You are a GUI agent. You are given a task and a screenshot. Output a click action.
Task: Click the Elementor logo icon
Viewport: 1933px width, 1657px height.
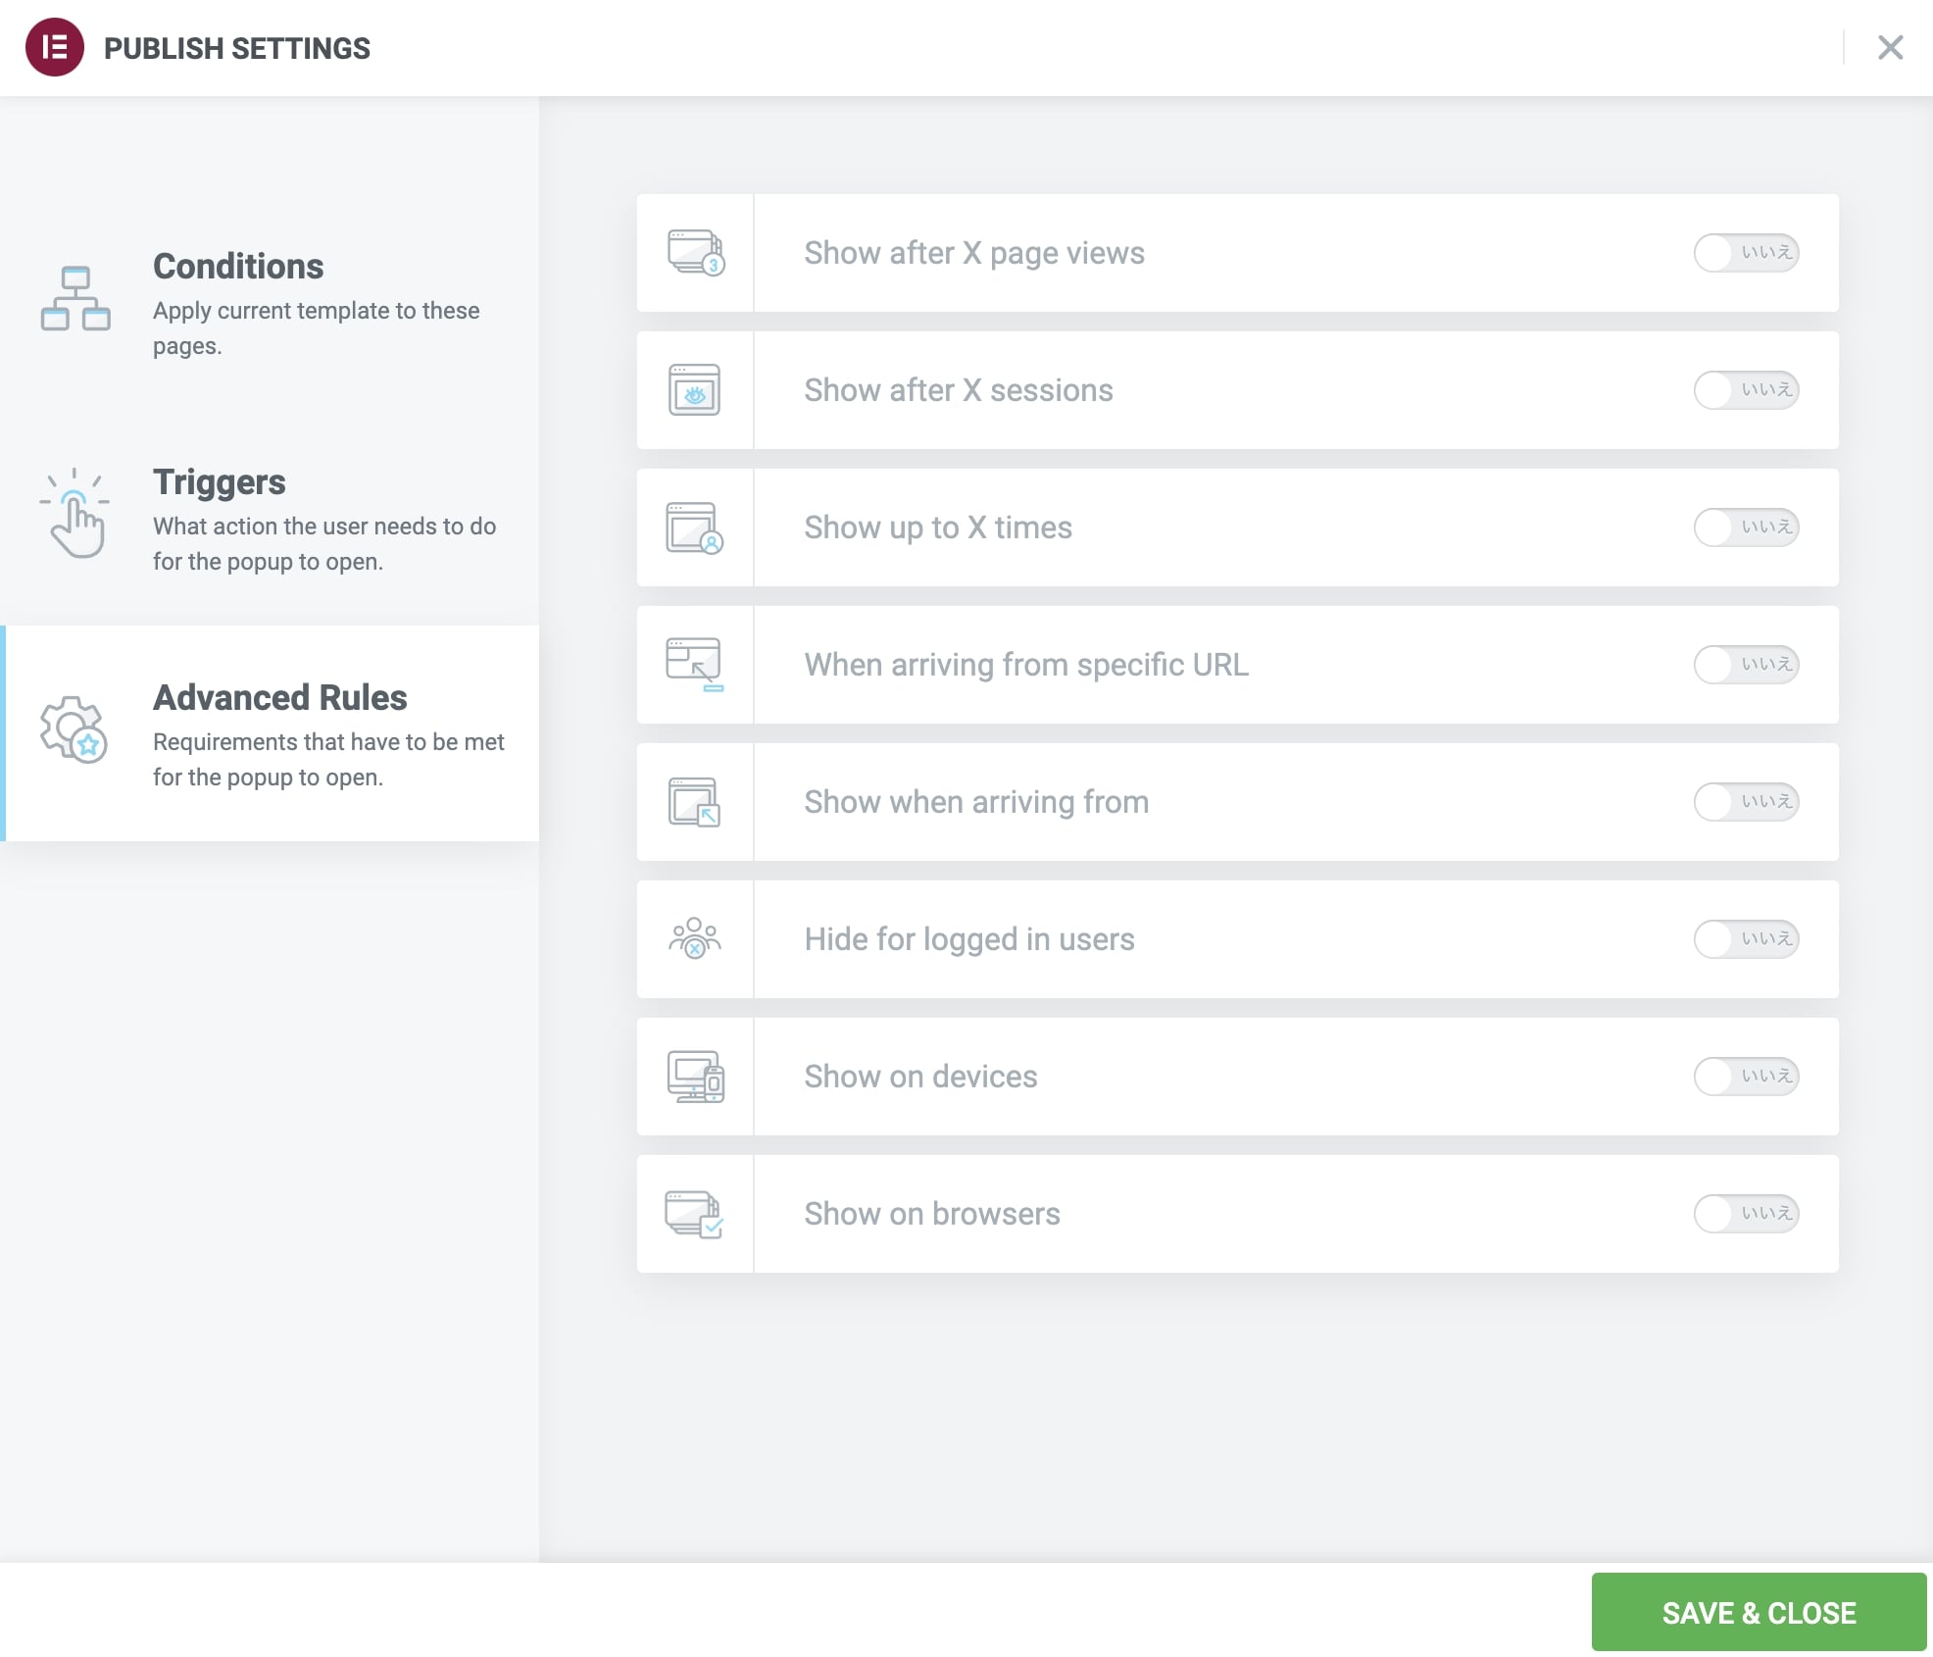[55, 47]
